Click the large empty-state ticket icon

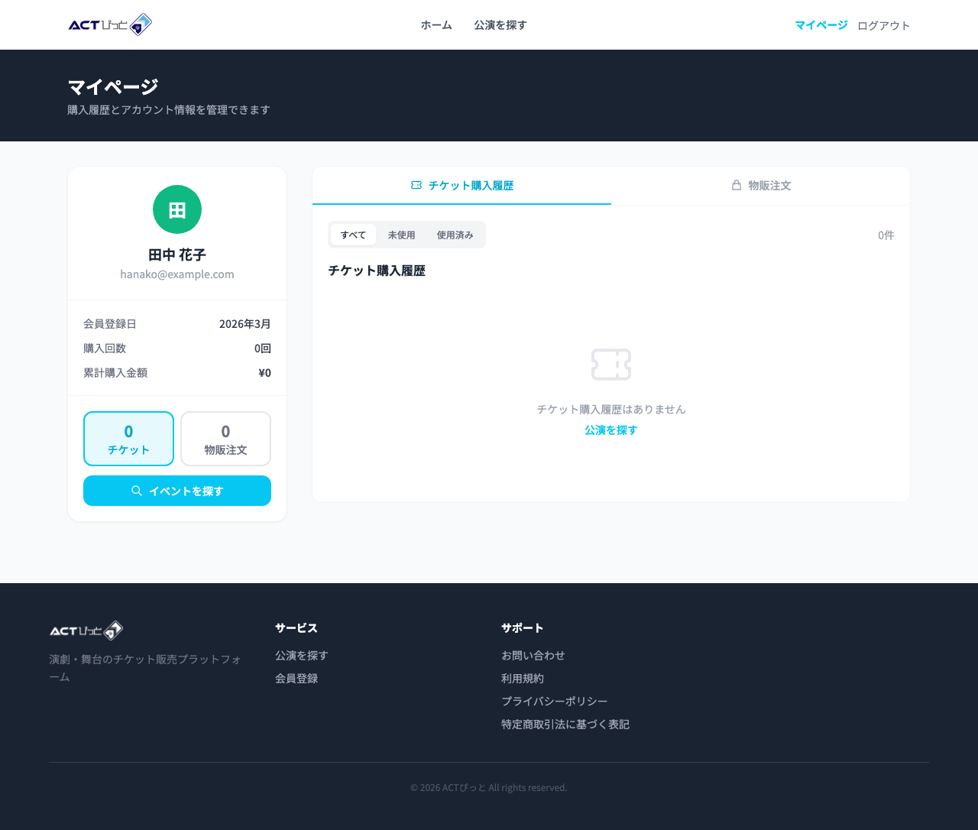coord(610,365)
